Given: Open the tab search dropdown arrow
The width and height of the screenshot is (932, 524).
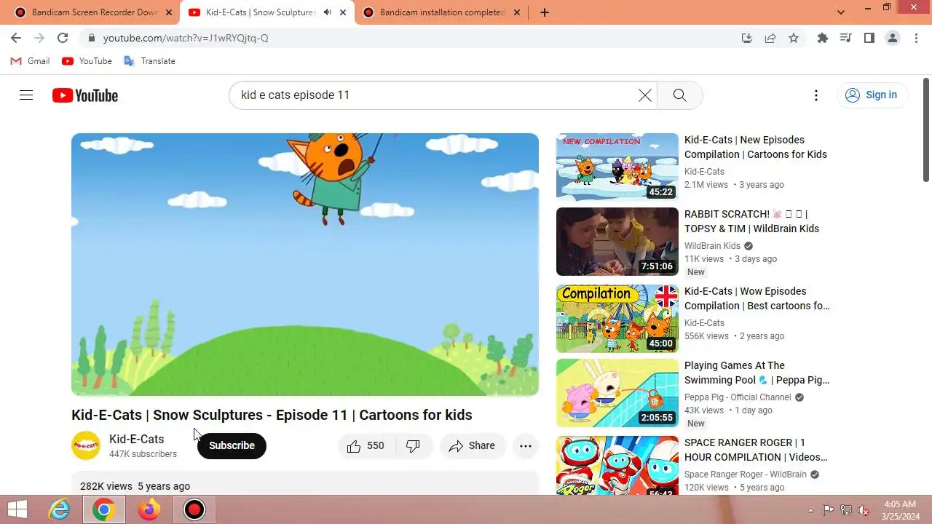Looking at the screenshot, I should point(841,12).
